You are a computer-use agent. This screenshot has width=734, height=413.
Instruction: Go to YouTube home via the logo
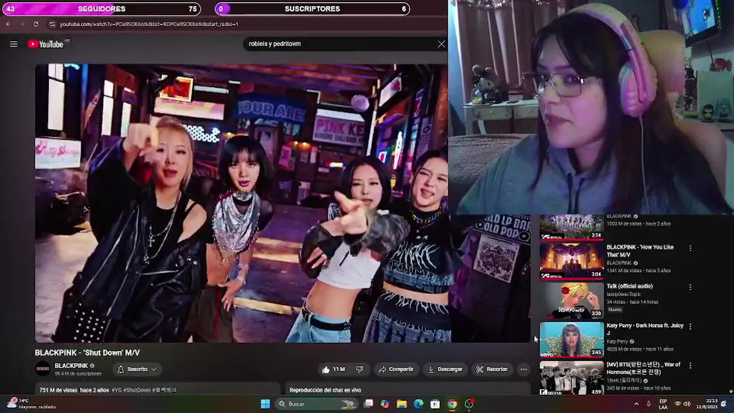click(x=45, y=44)
